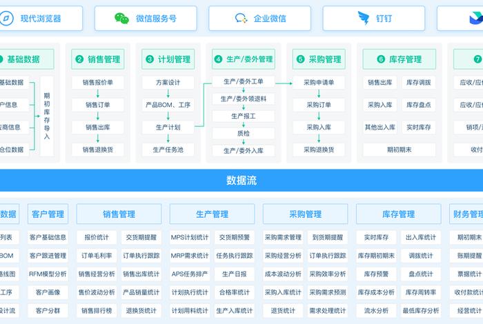Screen dimensions: 483x324
Task: Click the number 6 badge beside 库存管理
Action: [381, 59]
